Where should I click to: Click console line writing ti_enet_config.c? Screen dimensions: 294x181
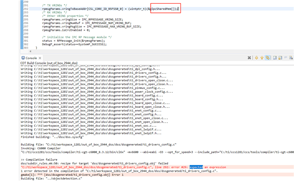pos(91,110)
